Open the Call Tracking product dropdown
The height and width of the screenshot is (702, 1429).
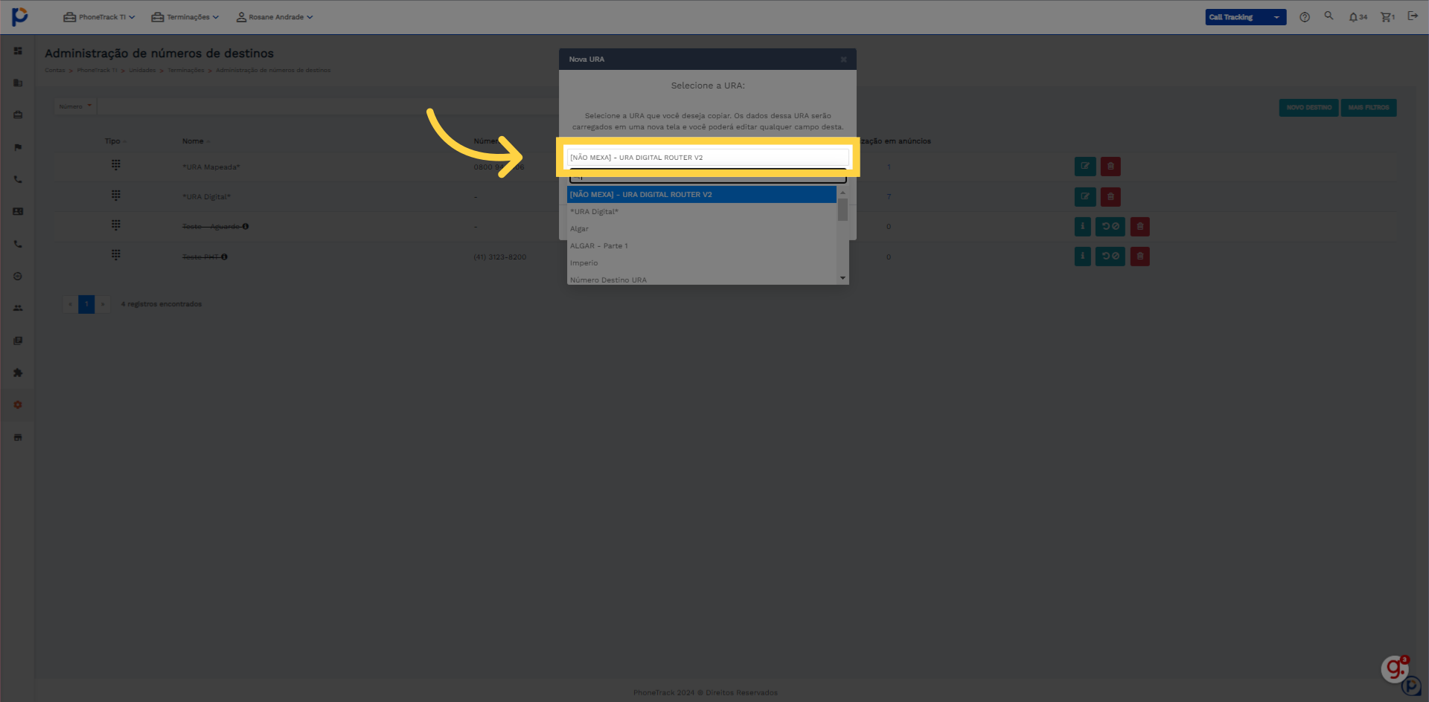(1245, 17)
